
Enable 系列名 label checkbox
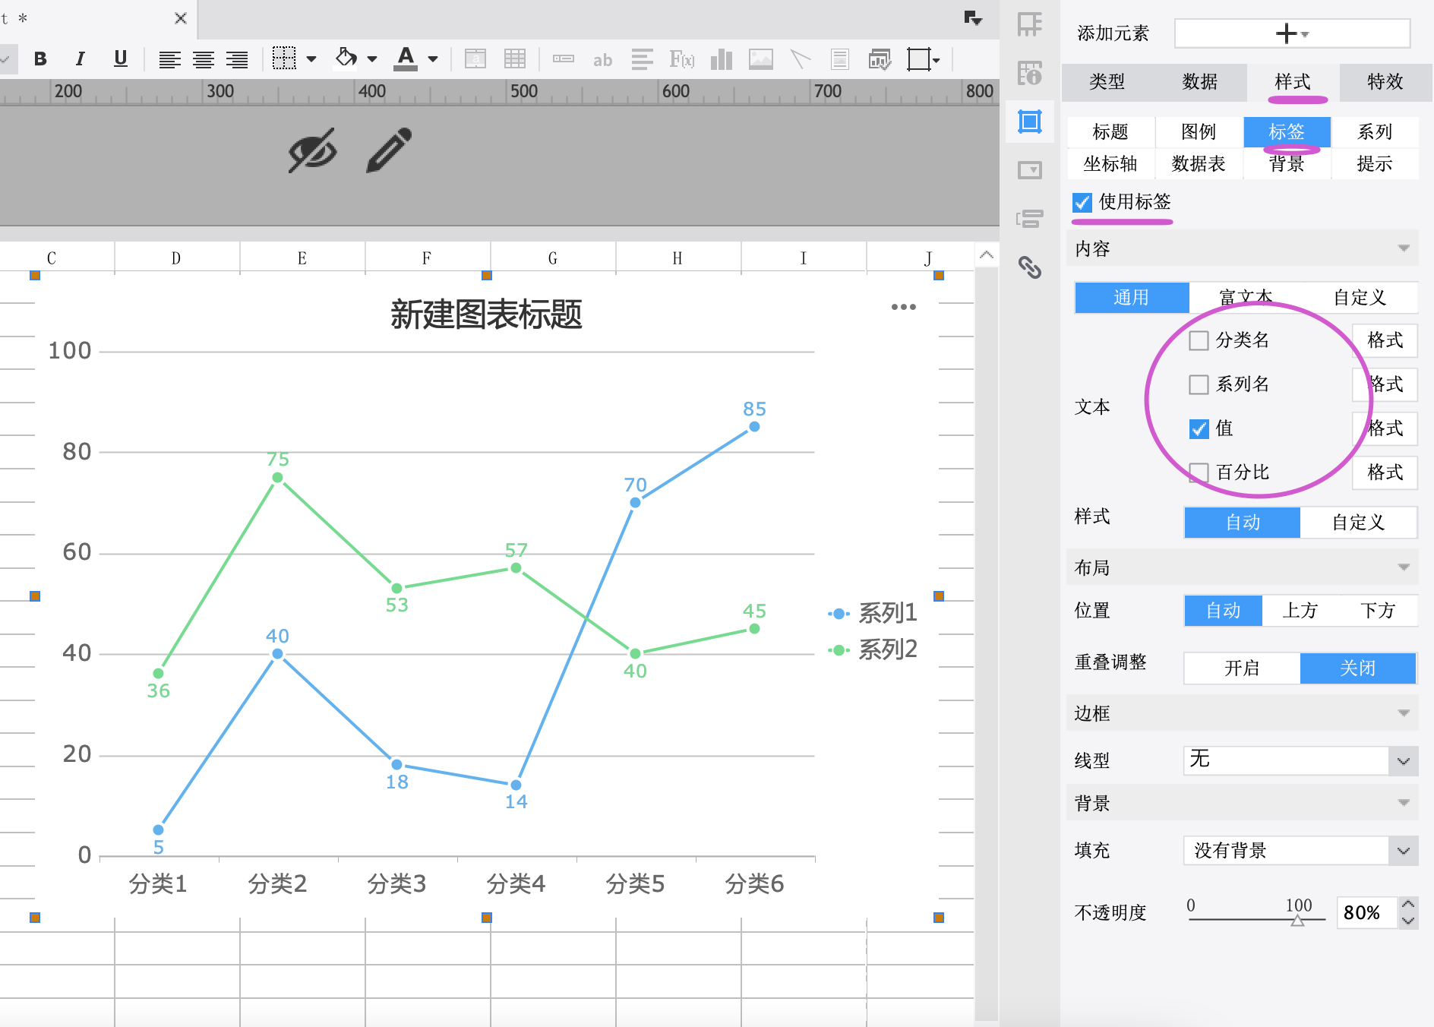(1199, 384)
